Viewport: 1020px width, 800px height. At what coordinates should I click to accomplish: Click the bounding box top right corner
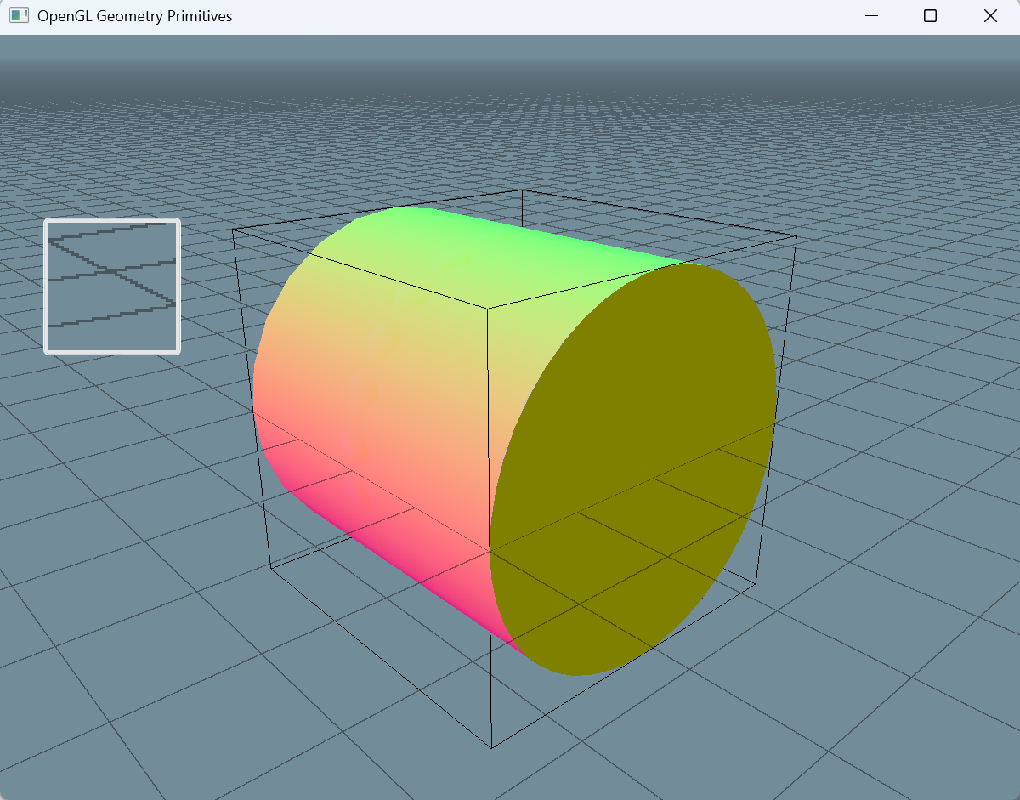pos(796,237)
